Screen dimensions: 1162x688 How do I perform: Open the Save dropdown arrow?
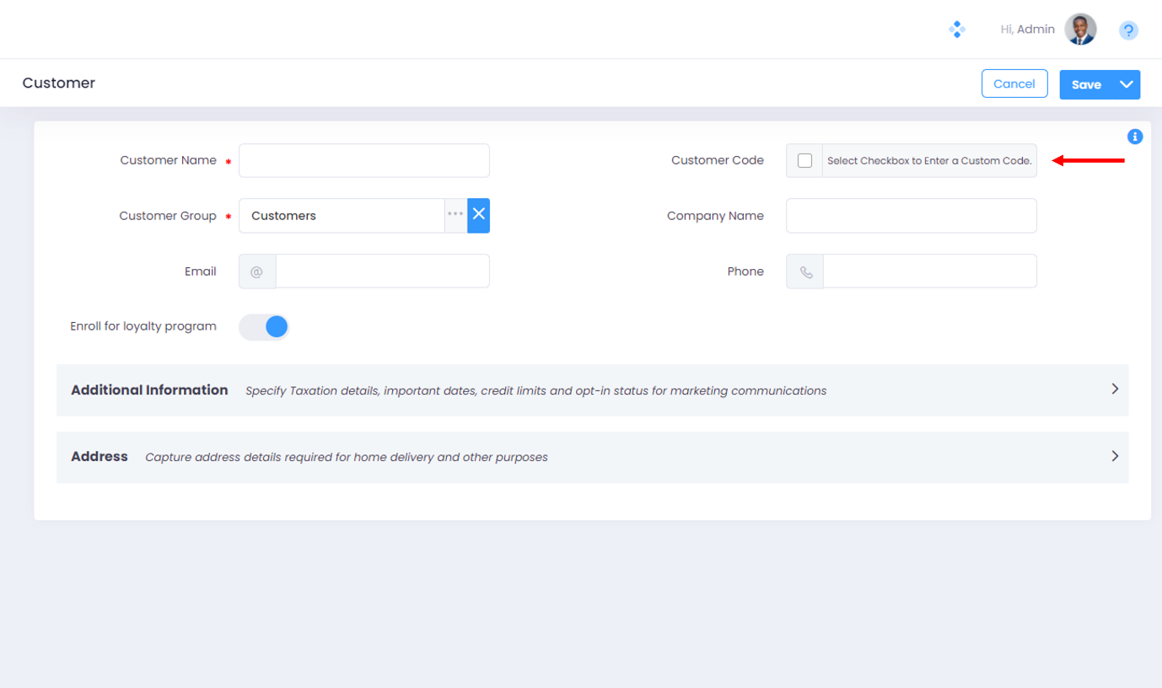1125,83
